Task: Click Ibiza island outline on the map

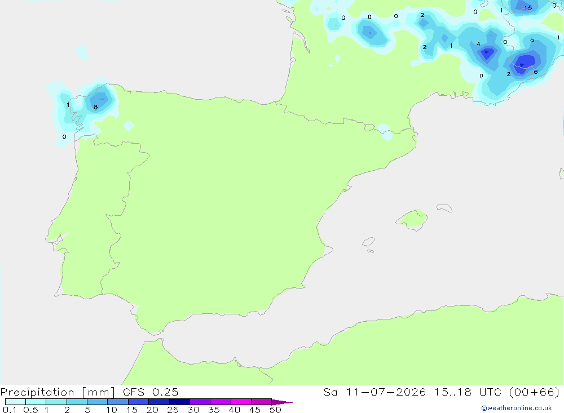Action: tap(368, 242)
